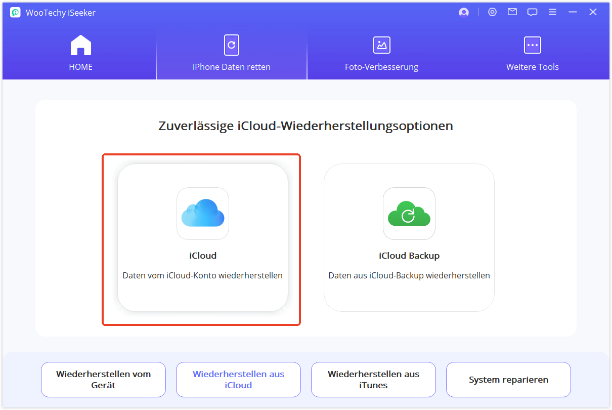Open the hamburger menu icon
612x410 pixels.
click(552, 12)
